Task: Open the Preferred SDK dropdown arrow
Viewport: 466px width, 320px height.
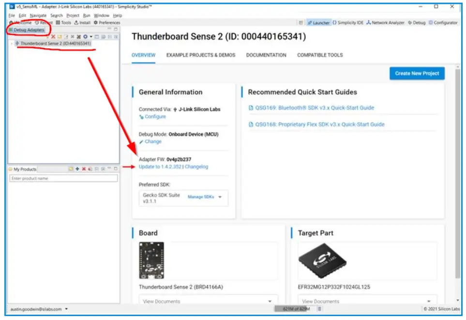Action: (220, 197)
